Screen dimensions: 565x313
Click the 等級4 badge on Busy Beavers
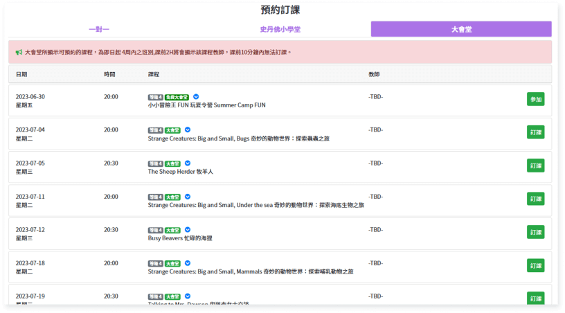(x=155, y=230)
